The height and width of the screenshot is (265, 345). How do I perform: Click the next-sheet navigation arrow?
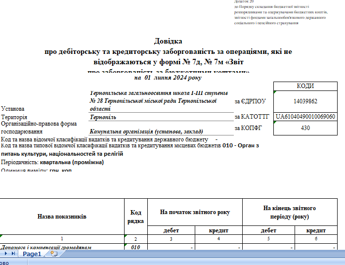point(6,254)
